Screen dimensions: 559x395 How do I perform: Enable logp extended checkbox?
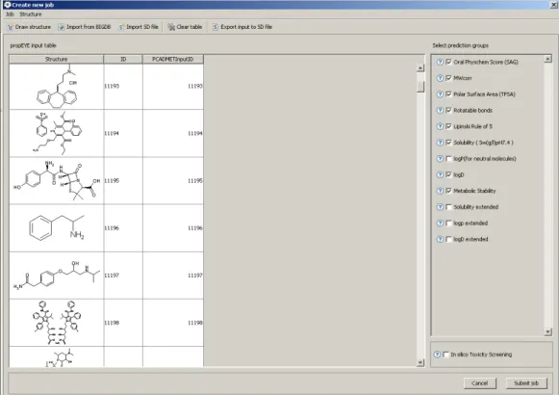coord(449,223)
